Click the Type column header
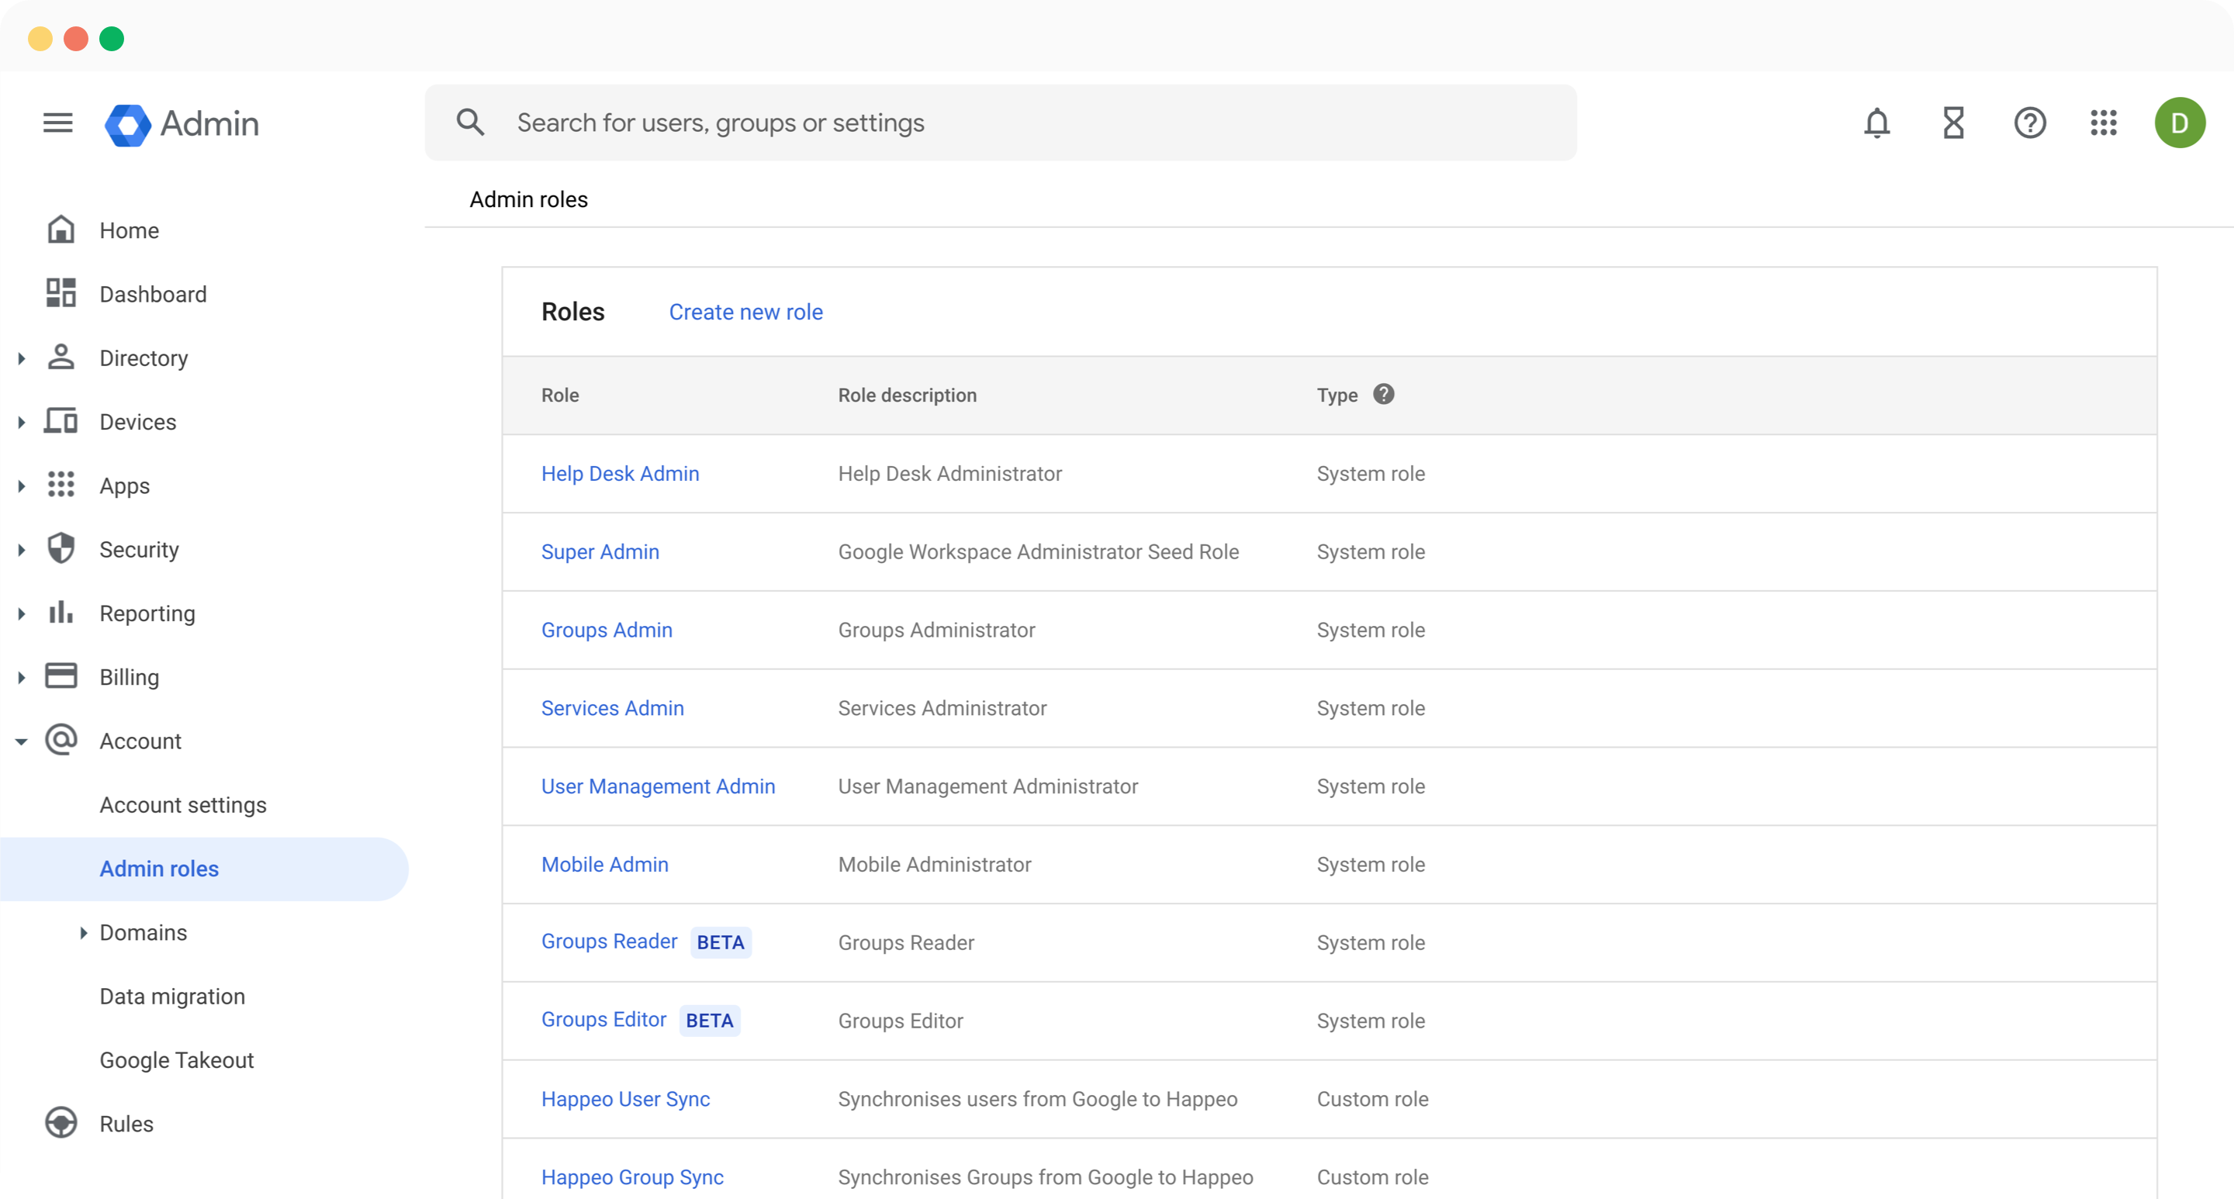 tap(1337, 396)
